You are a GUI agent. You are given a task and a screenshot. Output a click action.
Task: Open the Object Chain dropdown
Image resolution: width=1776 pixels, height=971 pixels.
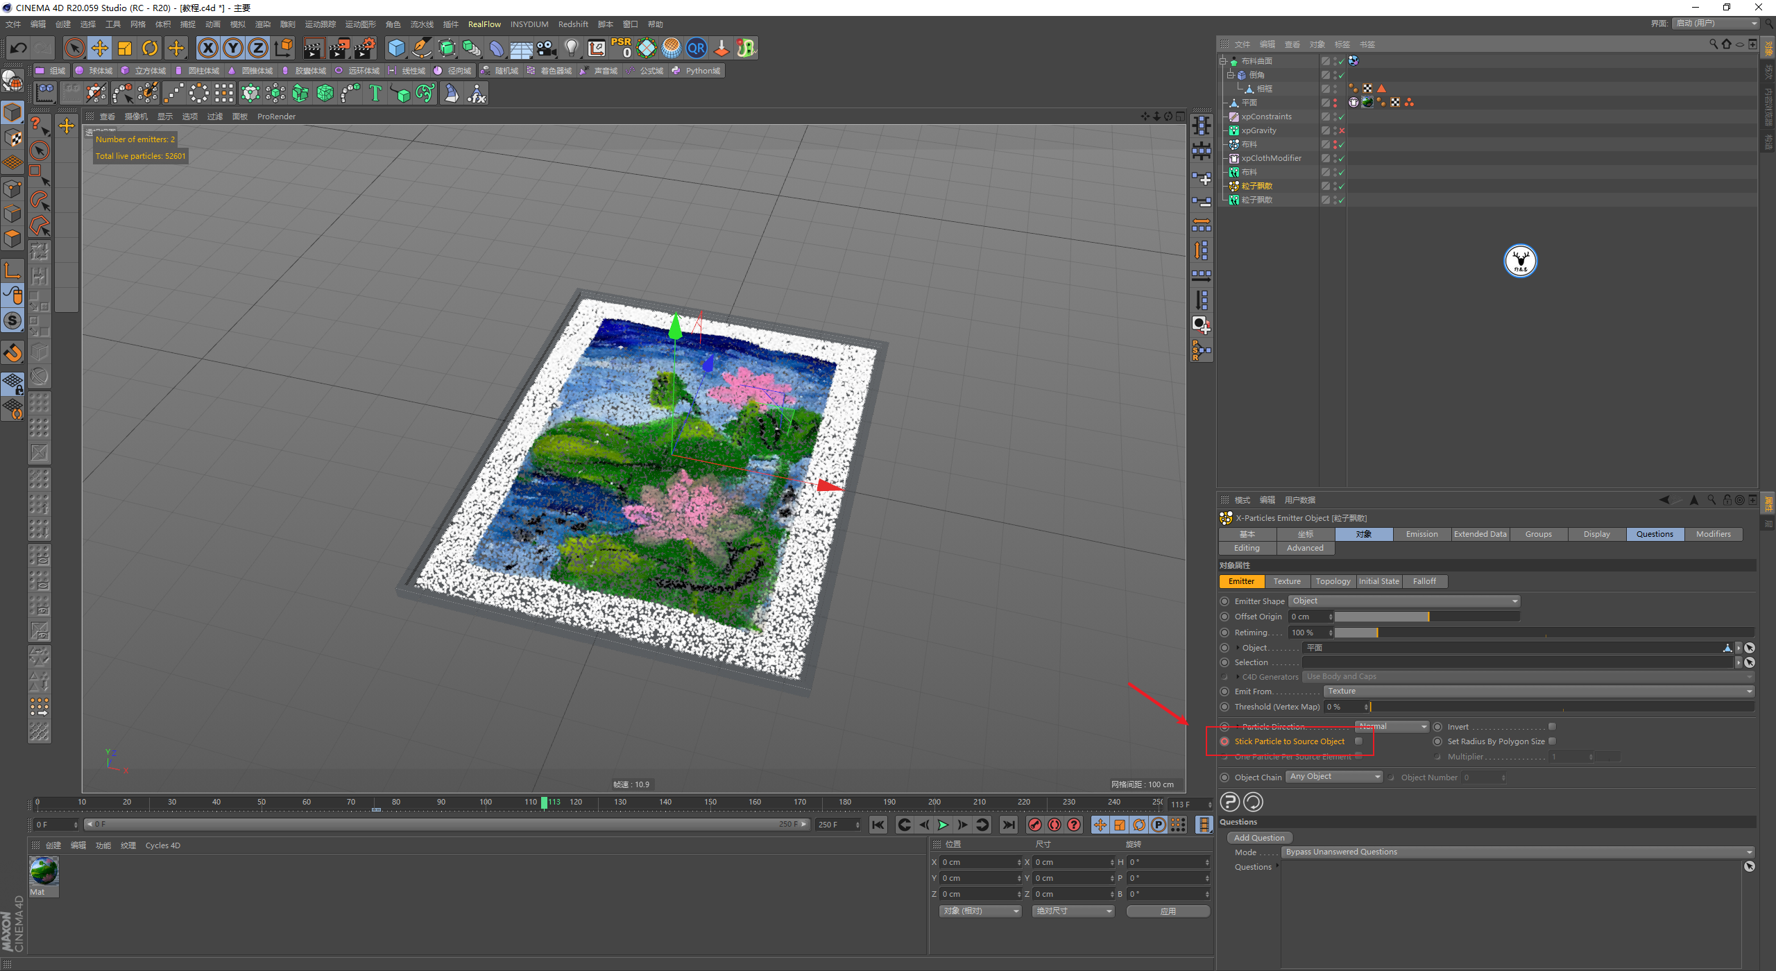coord(1335,777)
